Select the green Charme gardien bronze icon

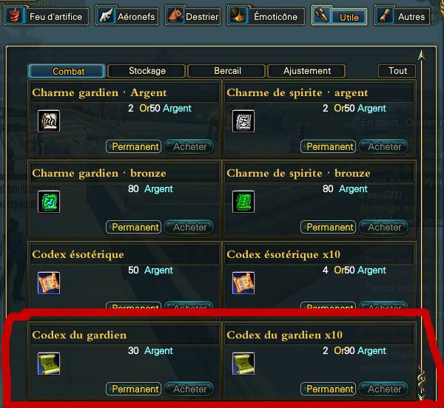49,202
